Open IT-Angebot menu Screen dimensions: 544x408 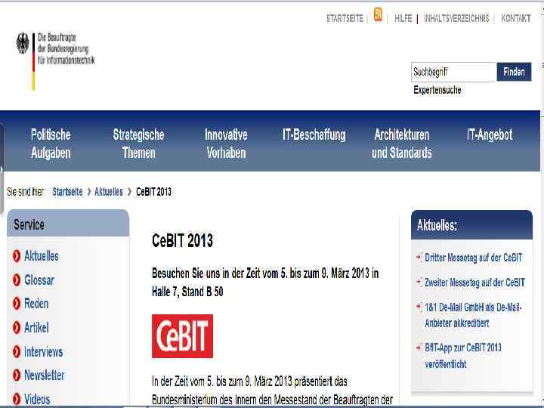click(490, 135)
